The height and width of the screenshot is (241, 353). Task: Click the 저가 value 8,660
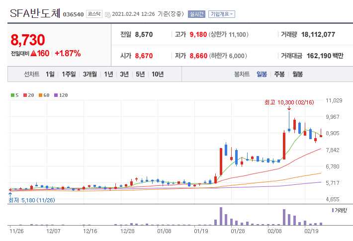[x=198, y=56]
